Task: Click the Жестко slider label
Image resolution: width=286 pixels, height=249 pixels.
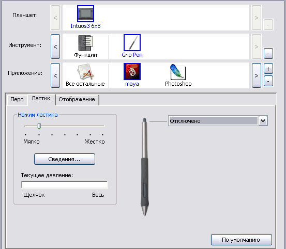Action: coord(95,142)
